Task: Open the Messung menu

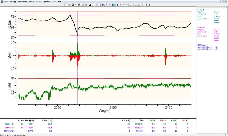Action: (13, 2)
